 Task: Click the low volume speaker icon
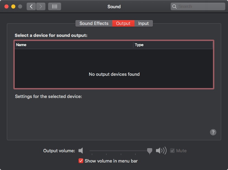point(81,151)
